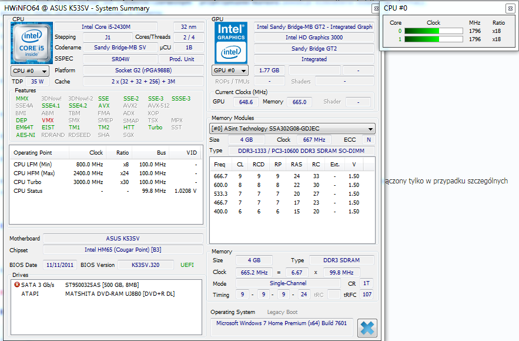
Task: Click the Turbo feature flag
Action: pos(155,128)
